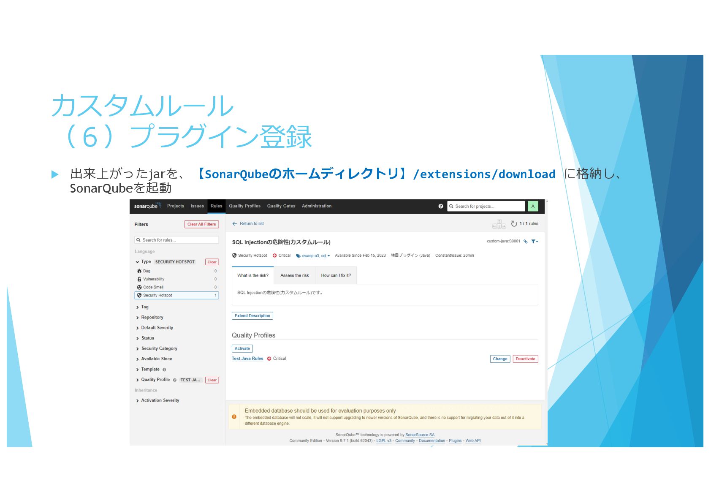The width and height of the screenshot is (711, 503).
Task: Open the LGPL v3 footer link
Action: point(384,441)
